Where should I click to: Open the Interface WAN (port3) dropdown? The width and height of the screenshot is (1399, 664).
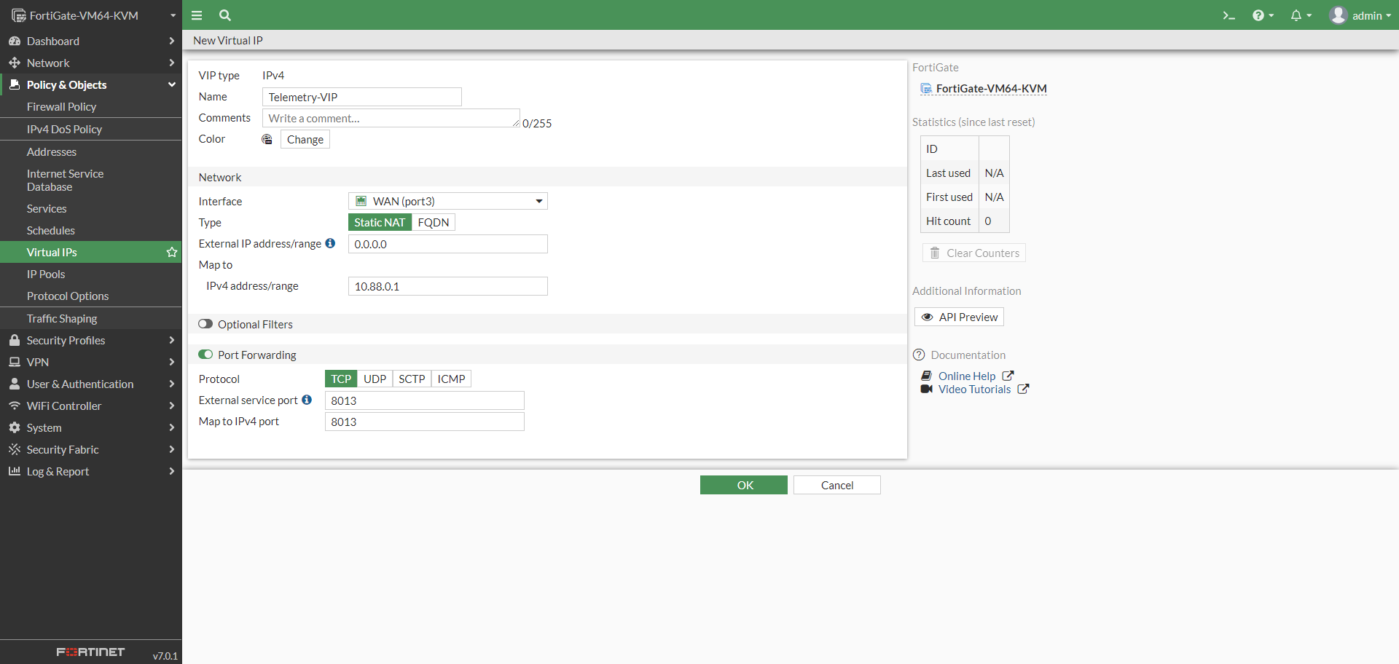click(x=448, y=201)
